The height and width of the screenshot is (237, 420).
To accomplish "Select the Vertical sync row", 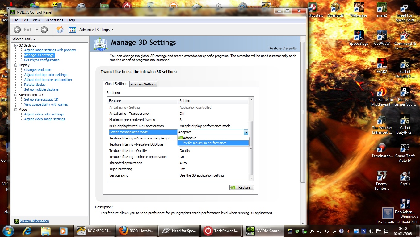I will [178, 175].
